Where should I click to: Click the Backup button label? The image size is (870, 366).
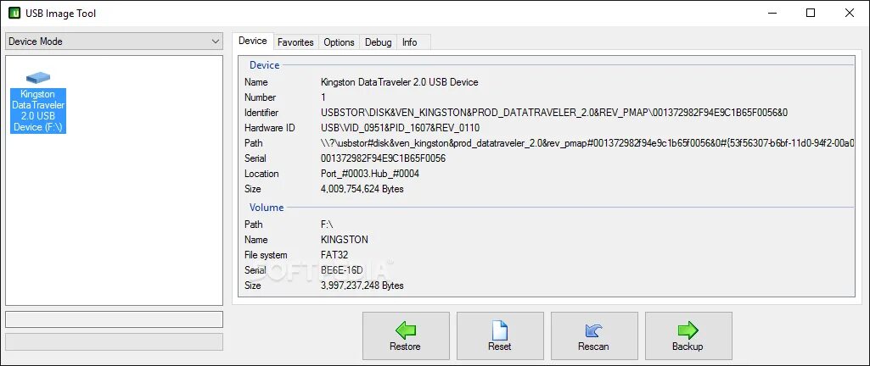tap(688, 347)
